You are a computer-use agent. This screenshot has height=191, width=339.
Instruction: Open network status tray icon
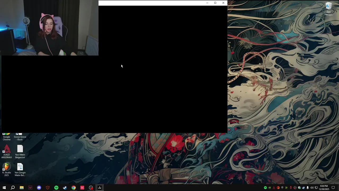tap(316, 188)
